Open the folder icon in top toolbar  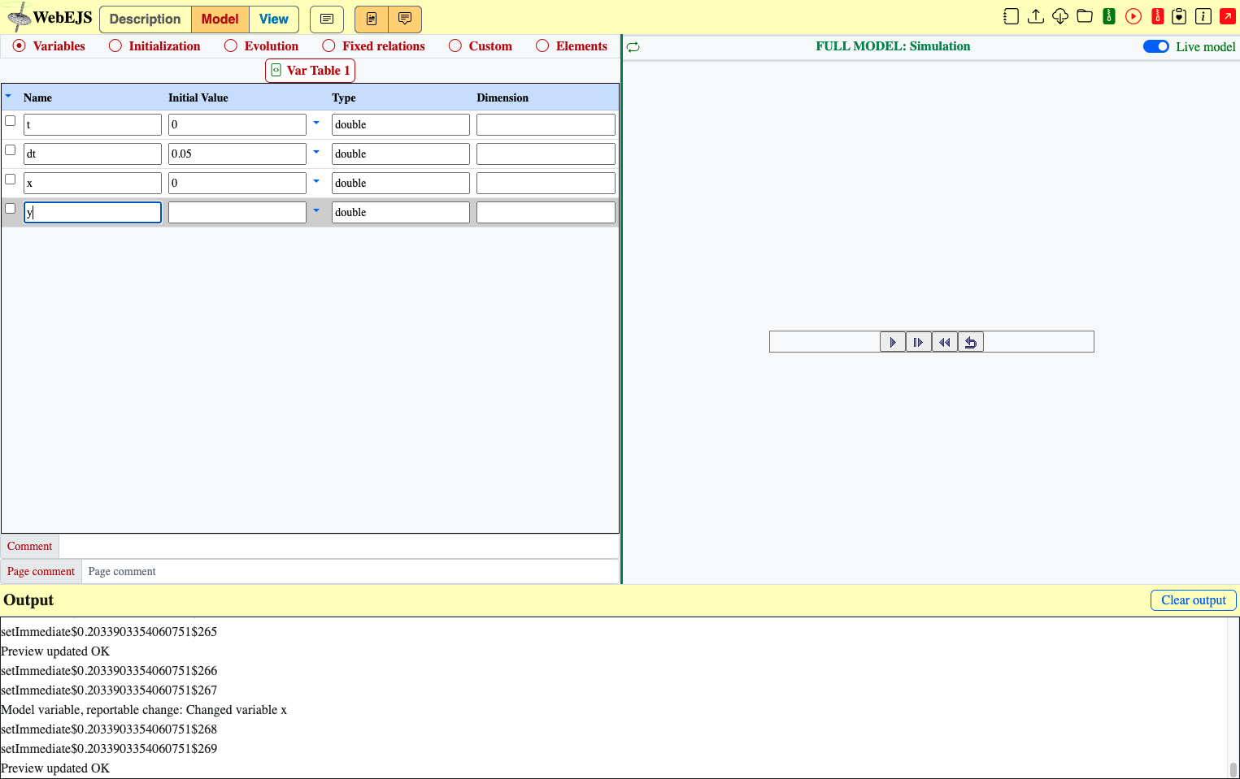[1085, 16]
